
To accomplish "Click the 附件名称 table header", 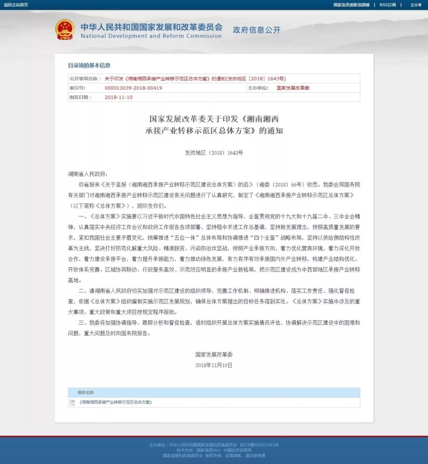I will [86, 393].
